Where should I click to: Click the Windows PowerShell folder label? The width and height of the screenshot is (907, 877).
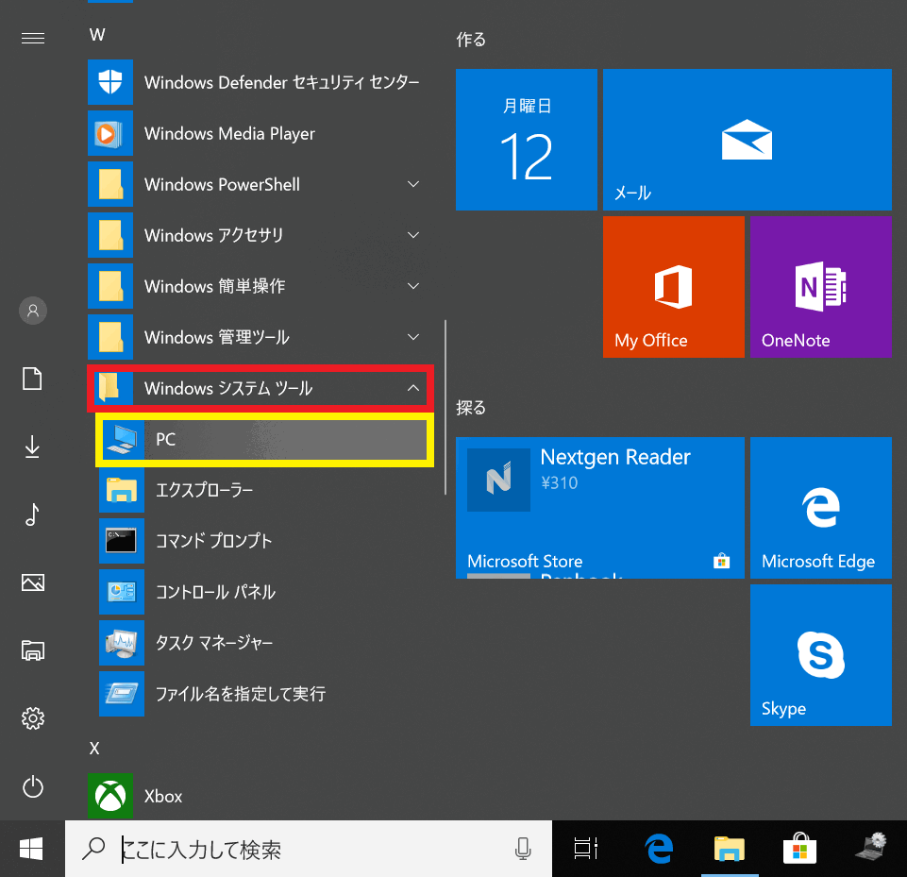coord(222,184)
